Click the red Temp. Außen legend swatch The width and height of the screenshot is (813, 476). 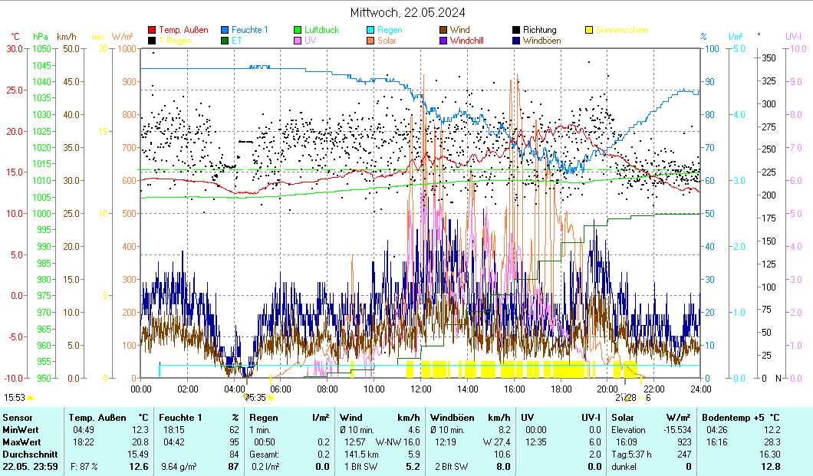click(152, 30)
